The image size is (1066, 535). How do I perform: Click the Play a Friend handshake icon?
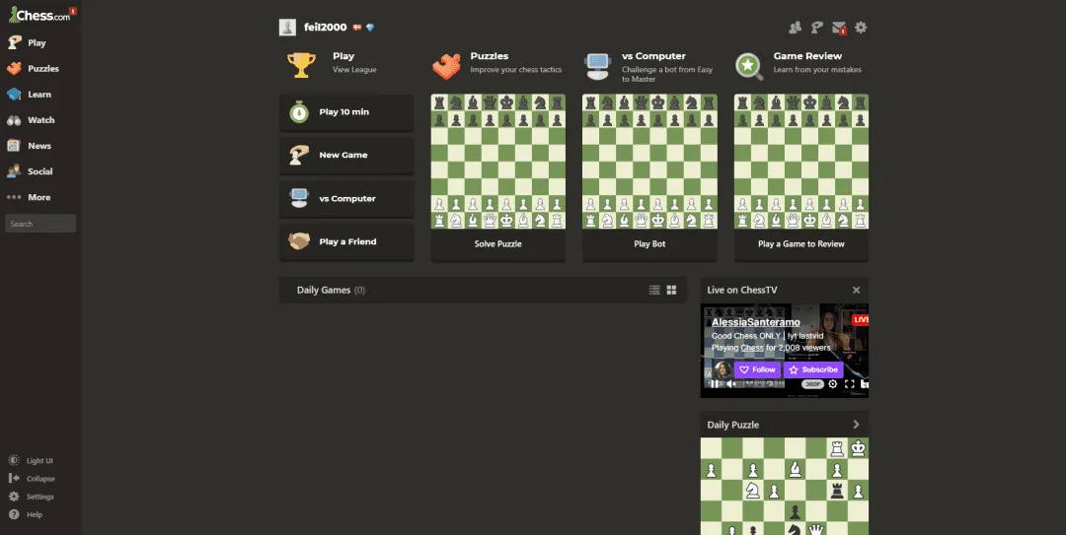click(299, 241)
